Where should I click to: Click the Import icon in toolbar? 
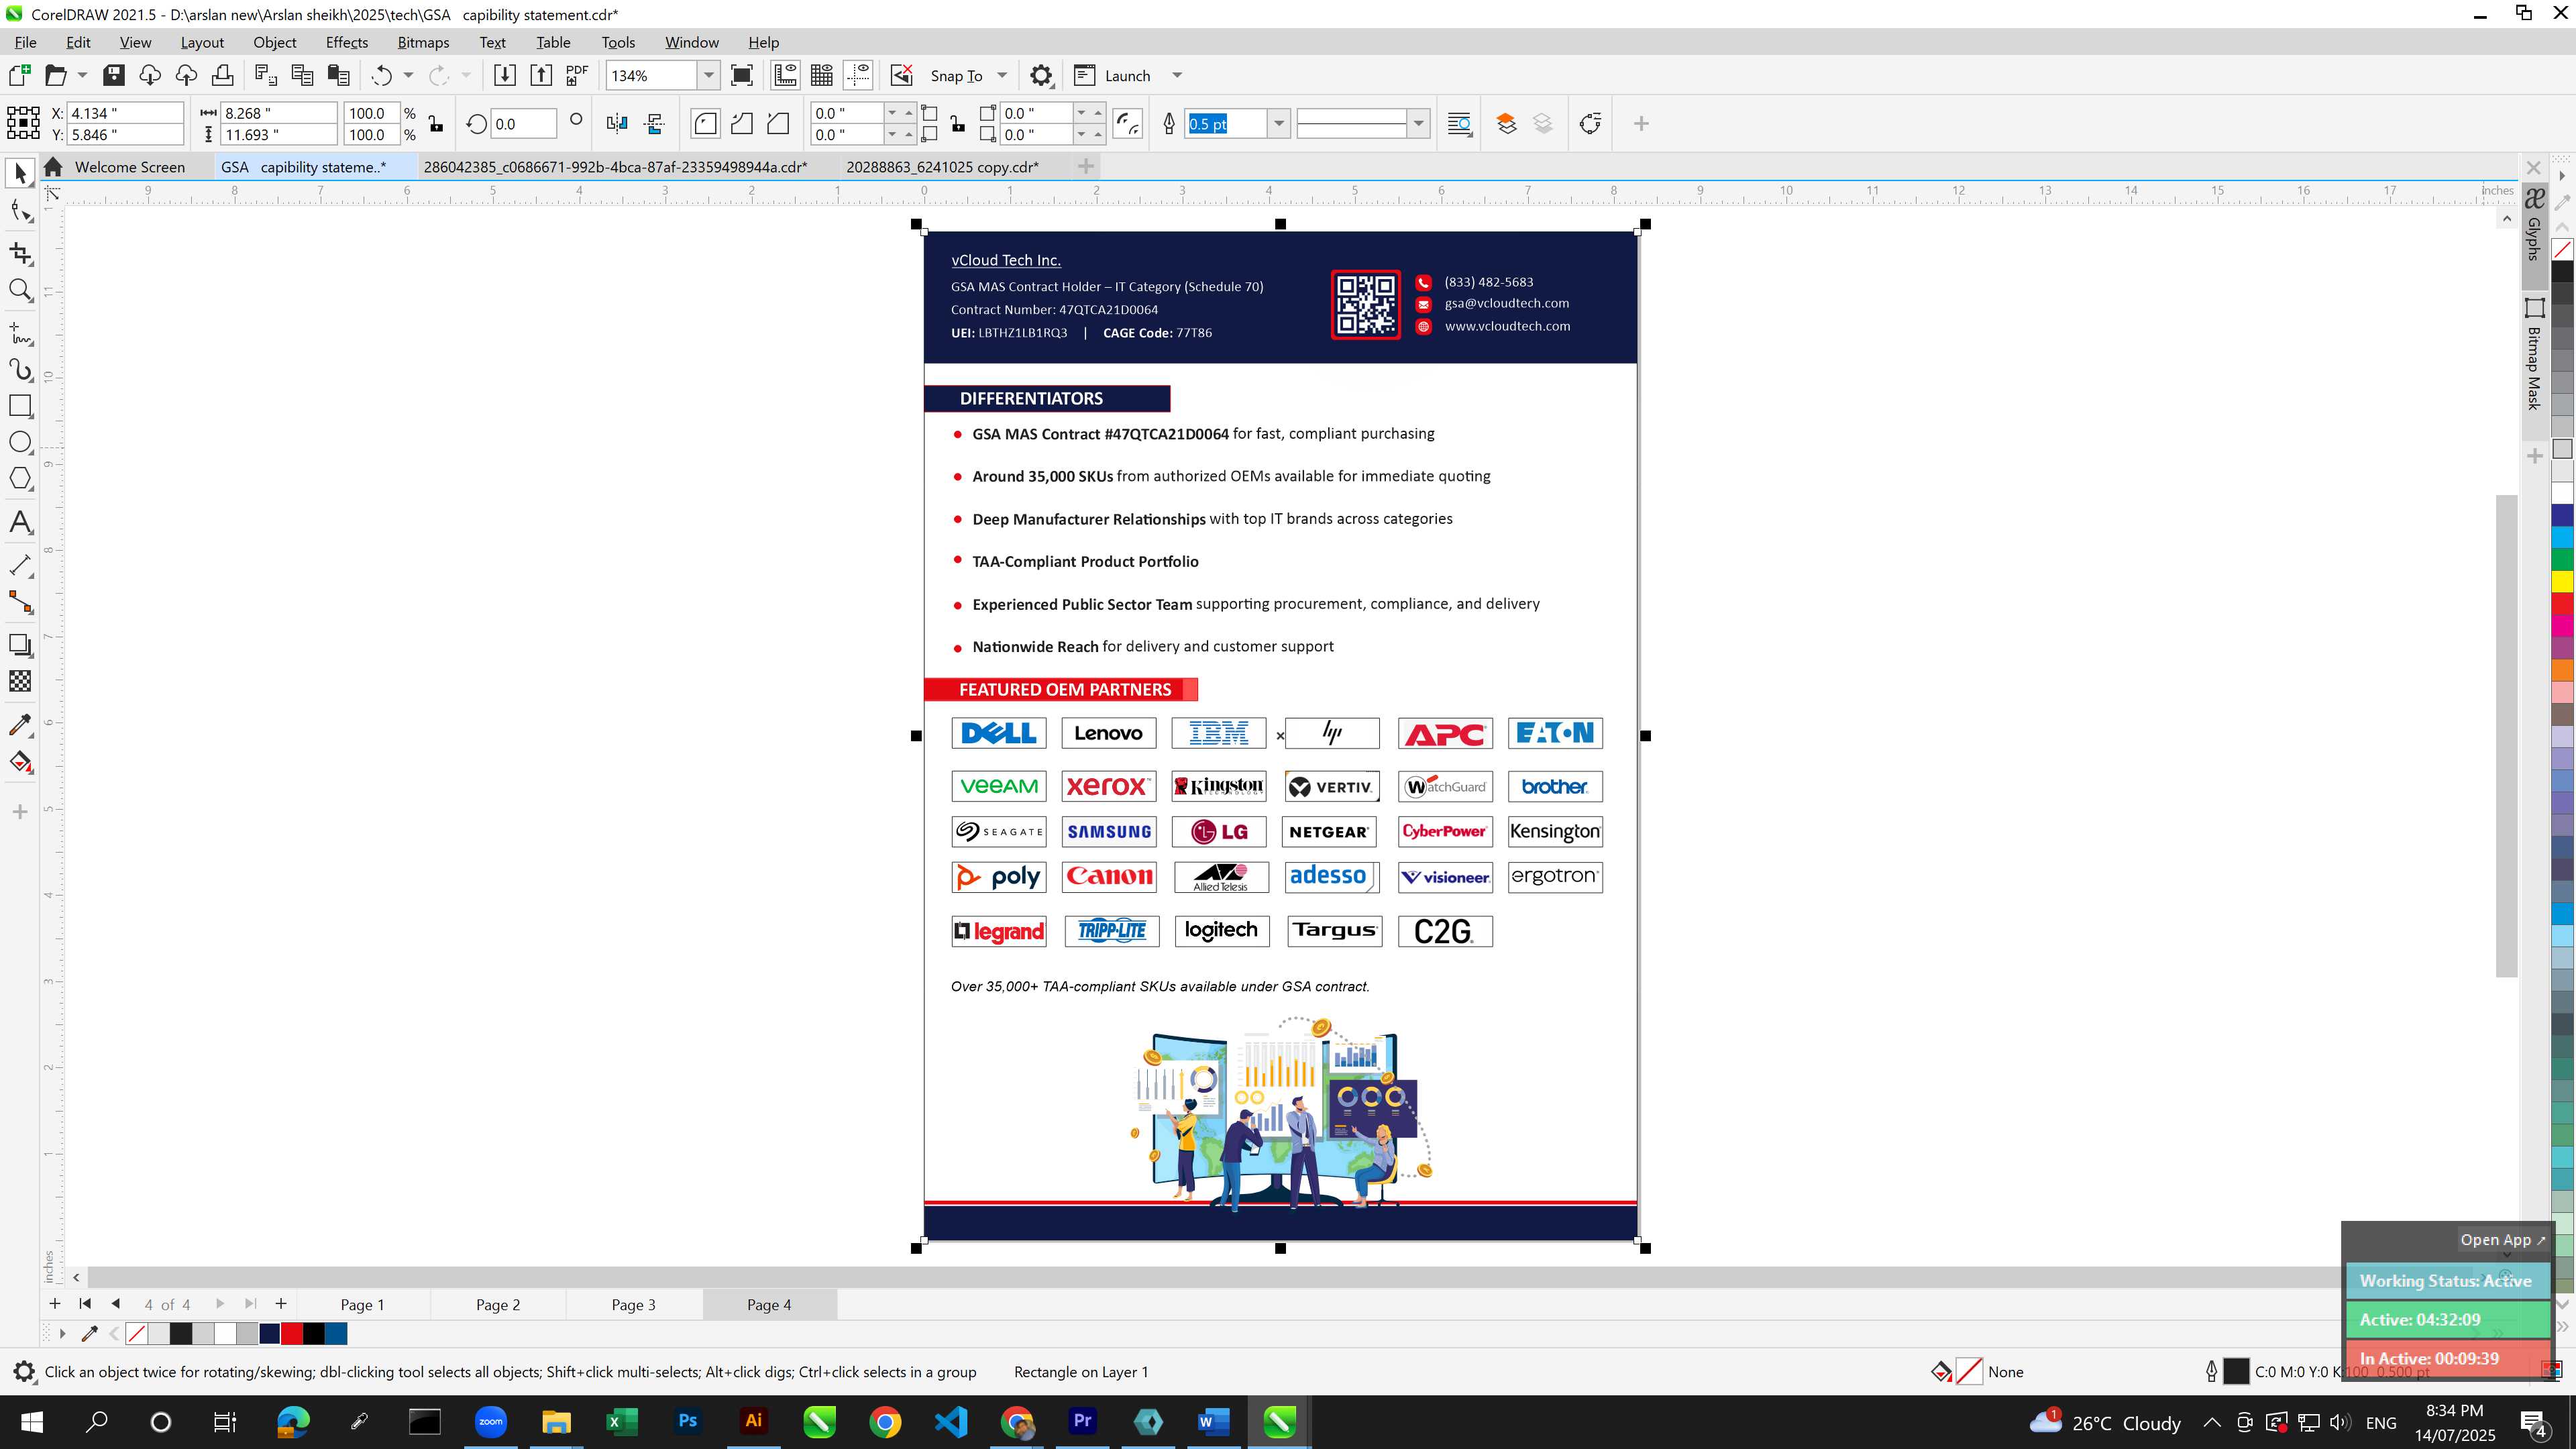(x=505, y=76)
